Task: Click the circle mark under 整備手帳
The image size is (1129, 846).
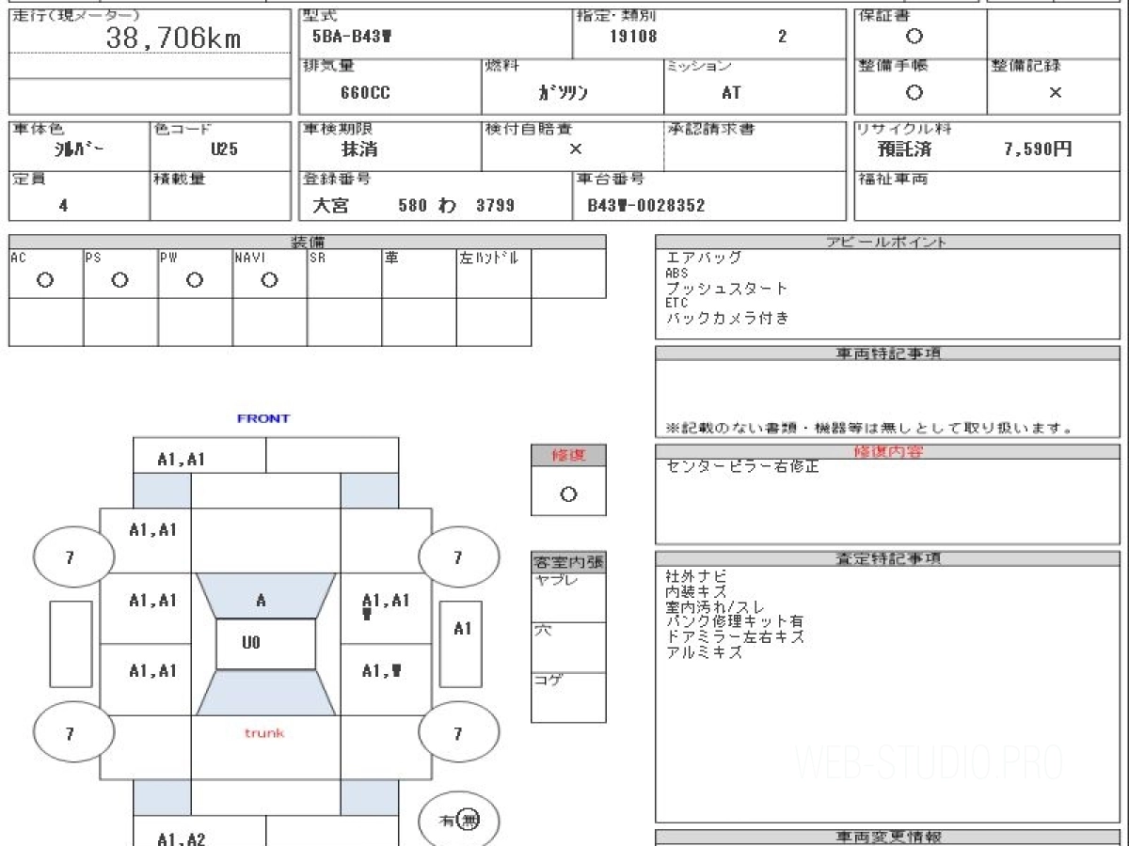Action: click(914, 92)
